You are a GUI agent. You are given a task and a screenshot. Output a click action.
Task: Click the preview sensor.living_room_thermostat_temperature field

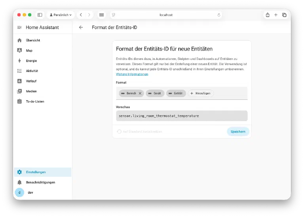[182, 116]
